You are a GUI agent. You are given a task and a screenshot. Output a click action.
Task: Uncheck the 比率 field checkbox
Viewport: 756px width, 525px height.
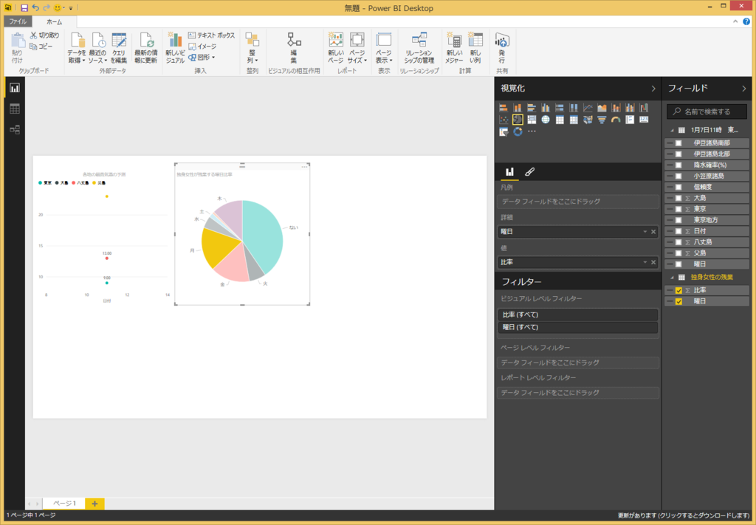[x=678, y=291]
